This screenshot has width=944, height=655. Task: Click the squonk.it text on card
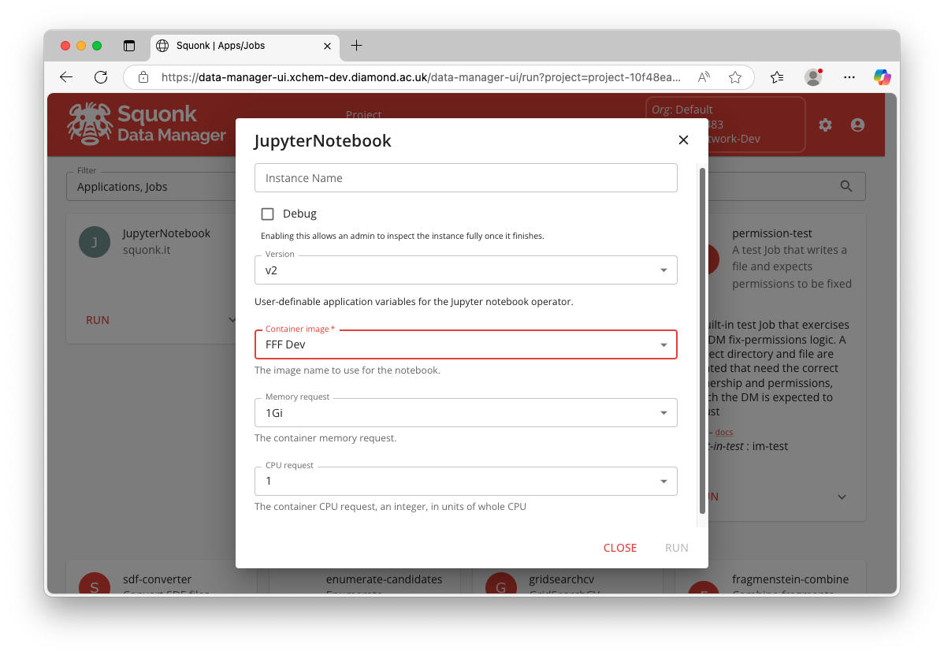[x=147, y=250]
